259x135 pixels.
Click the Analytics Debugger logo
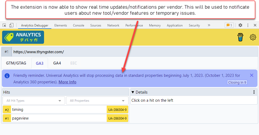pos(23,37)
